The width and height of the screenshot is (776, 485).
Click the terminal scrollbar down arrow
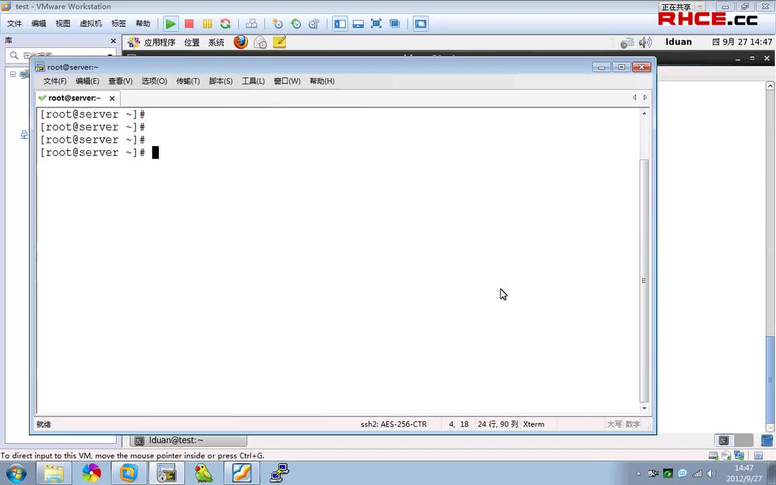coord(645,408)
